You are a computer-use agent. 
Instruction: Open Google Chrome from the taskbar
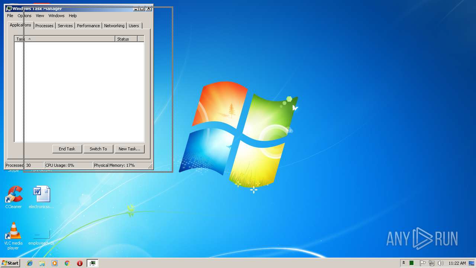[67, 263]
